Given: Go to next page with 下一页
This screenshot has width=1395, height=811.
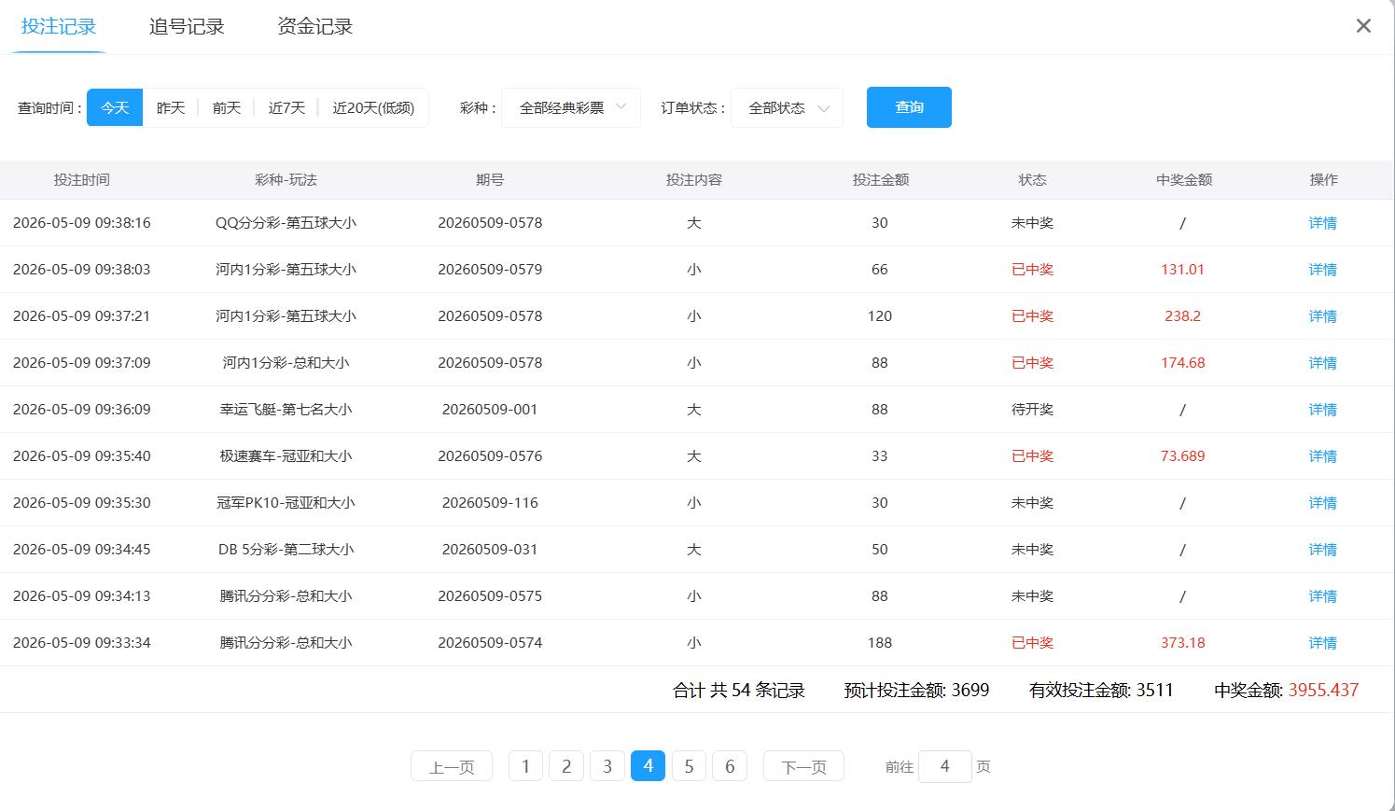Looking at the screenshot, I should [x=803, y=766].
